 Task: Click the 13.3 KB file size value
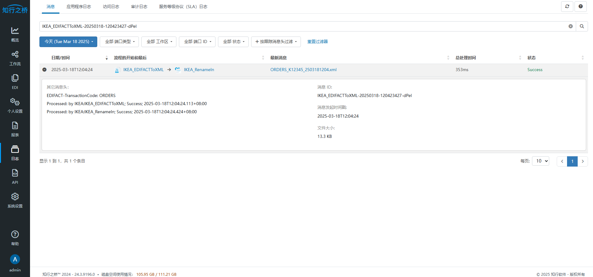[325, 136]
